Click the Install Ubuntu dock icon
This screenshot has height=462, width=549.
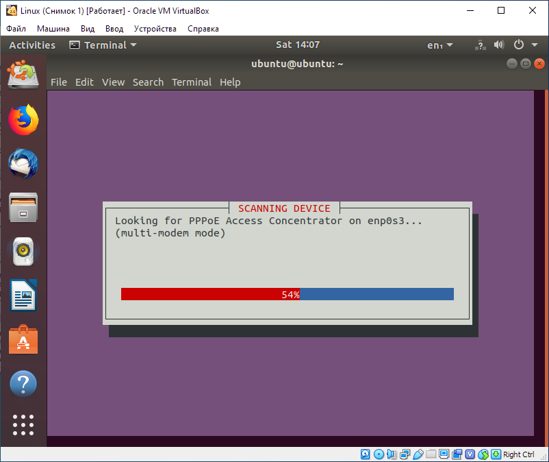(23, 75)
